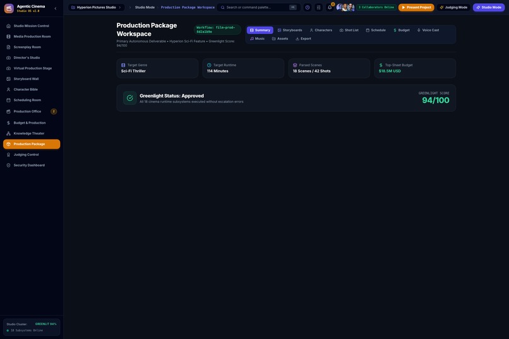Open Knowledge Theater

coord(32,133)
